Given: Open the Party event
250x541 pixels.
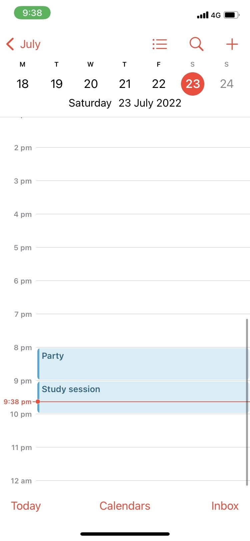Looking at the screenshot, I should click(x=143, y=364).
